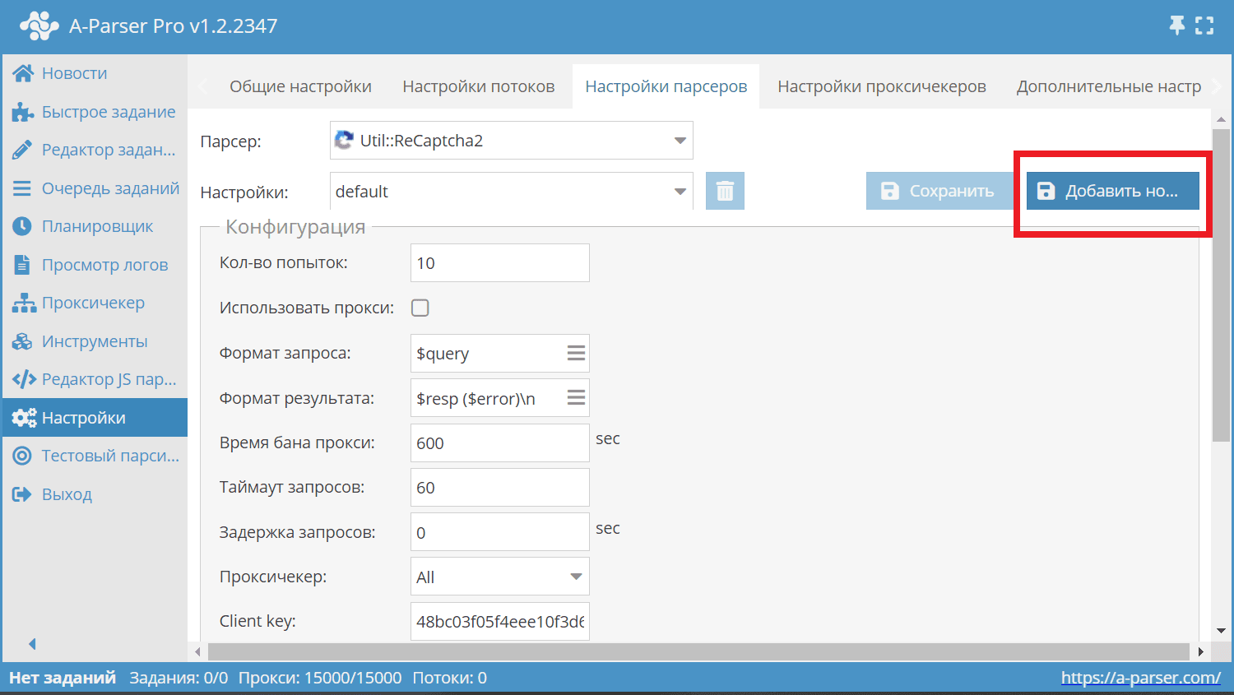Click the Кол-во попыток field
The height and width of the screenshot is (695, 1234).
click(499, 263)
